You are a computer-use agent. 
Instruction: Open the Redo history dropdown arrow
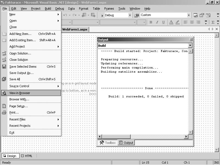[x=79, y=15]
